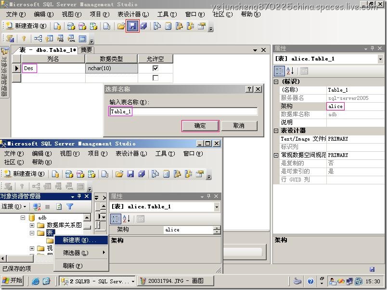Click XMLA query icon in upper window toolbar

click(x=93, y=26)
